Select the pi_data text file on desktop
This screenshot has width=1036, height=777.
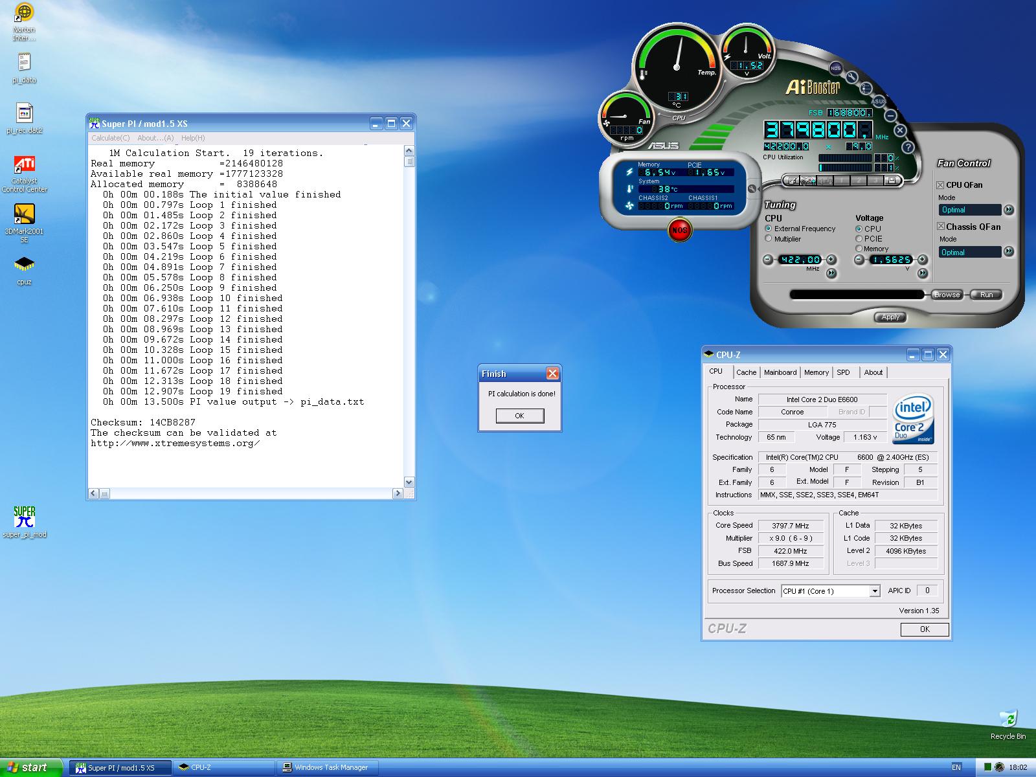click(24, 68)
